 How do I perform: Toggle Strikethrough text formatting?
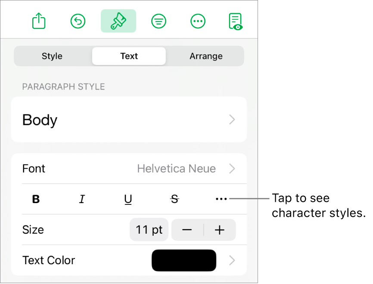(174, 199)
